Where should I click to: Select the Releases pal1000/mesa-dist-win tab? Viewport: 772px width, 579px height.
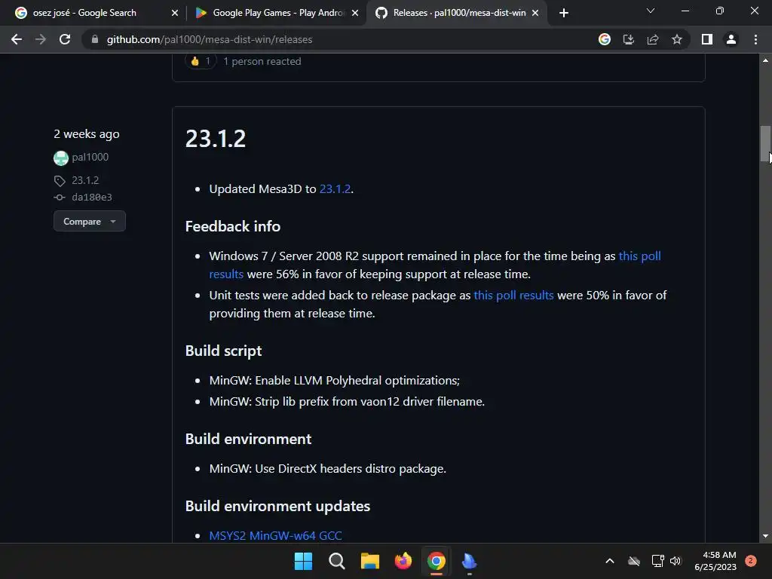tap(458, 13)
